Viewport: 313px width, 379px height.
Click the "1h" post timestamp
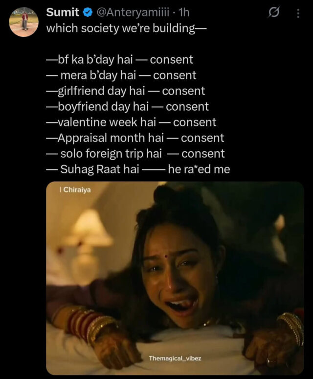click(184, 12)
